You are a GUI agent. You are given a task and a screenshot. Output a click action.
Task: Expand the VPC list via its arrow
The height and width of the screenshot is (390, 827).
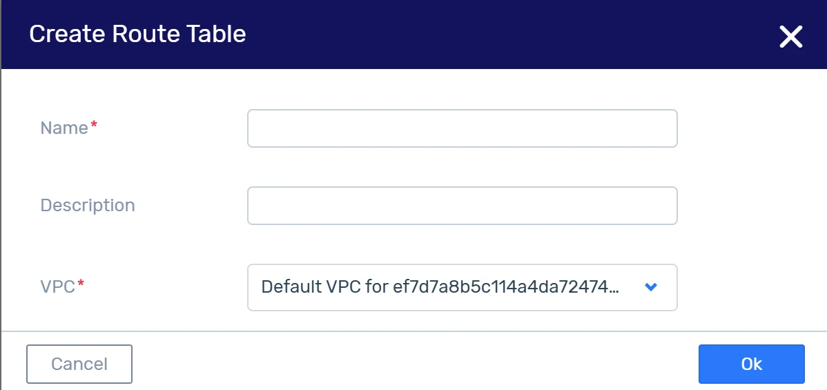point(650,287)
